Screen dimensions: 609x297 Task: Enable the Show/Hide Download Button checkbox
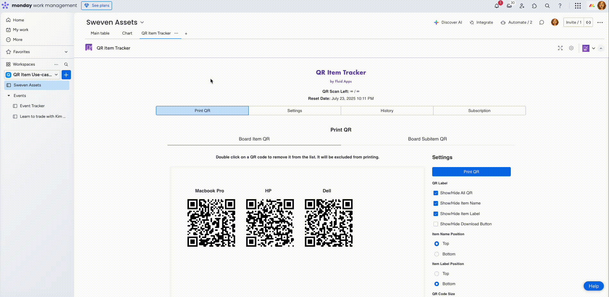(436, 224)
